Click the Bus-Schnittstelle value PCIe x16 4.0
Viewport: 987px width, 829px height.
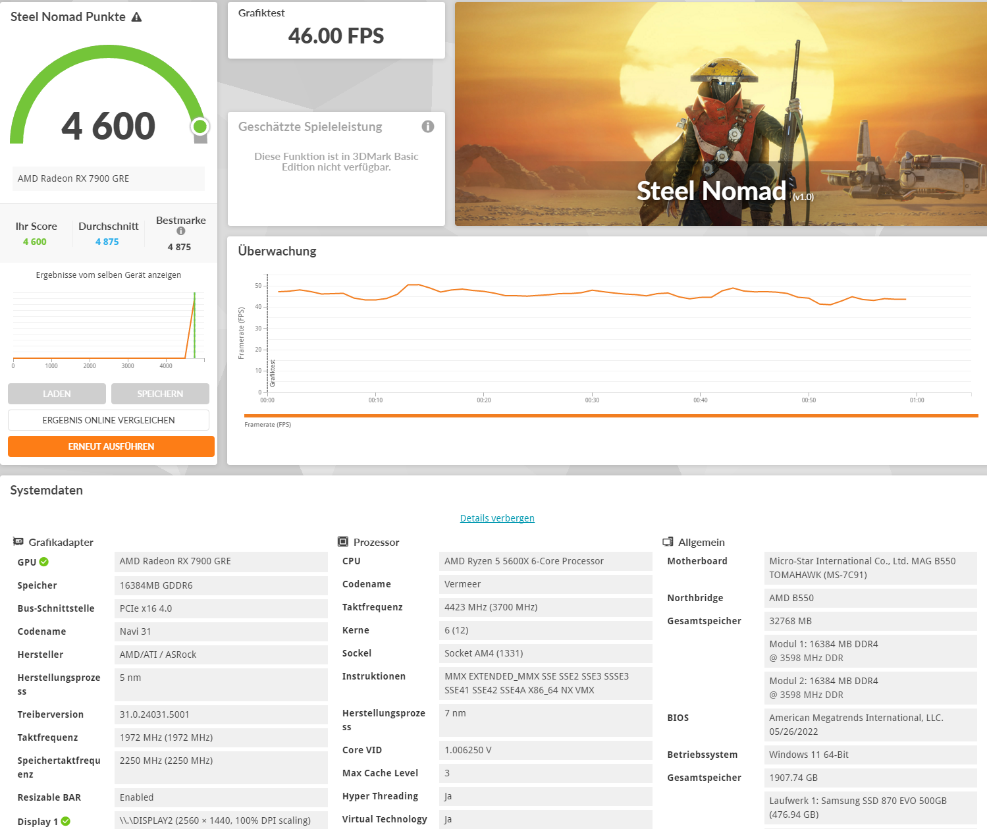pyautogui.click(x=221, y=608)
